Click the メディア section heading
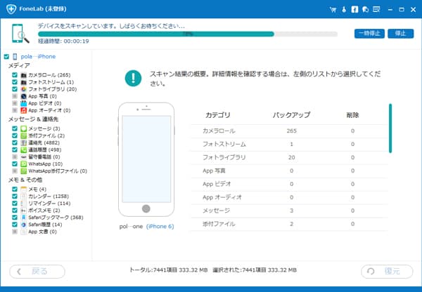 coord(19,66)
